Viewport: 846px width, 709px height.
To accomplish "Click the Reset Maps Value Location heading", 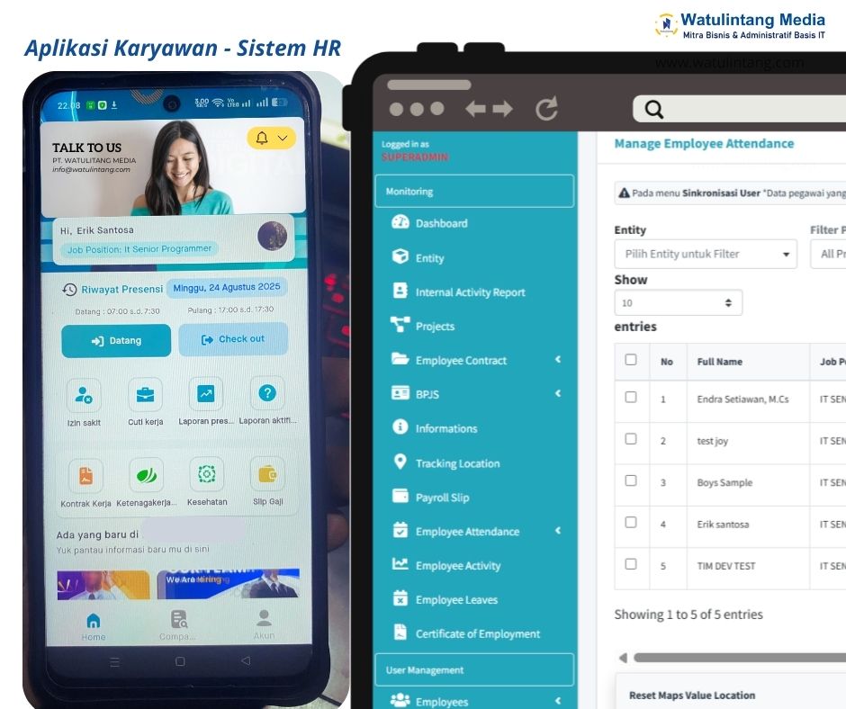I will pyautogui.click(x=692, y=696).
